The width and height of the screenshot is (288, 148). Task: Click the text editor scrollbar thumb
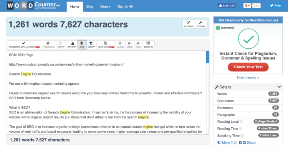[x=207, y=57]
